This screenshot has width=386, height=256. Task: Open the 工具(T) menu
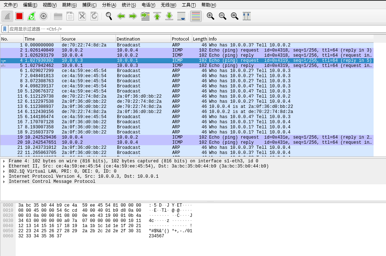189,5
